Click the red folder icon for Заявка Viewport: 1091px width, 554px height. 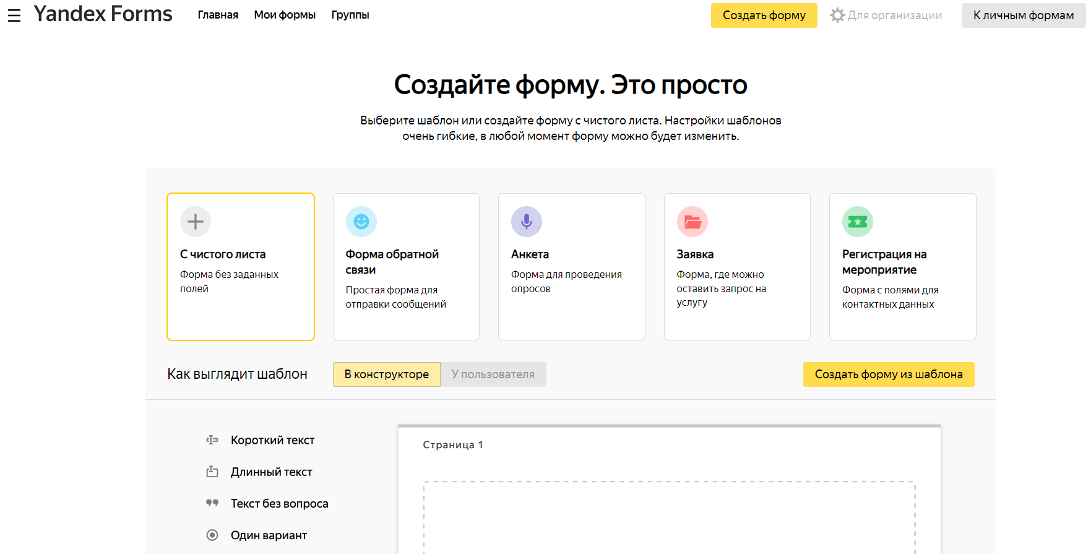pos(692,222)
